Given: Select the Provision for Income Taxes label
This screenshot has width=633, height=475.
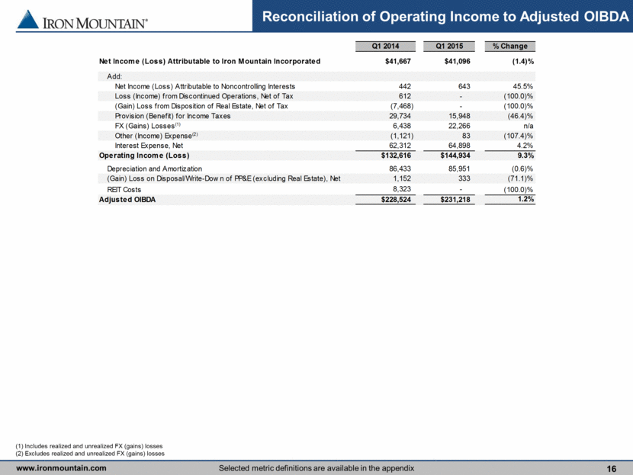Looking at the screenshot, I should pos(172,116).
